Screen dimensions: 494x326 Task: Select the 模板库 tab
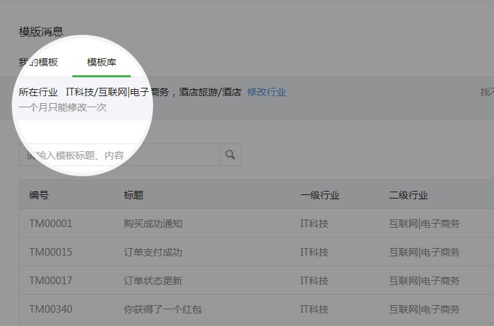click(x=101, y=62)
